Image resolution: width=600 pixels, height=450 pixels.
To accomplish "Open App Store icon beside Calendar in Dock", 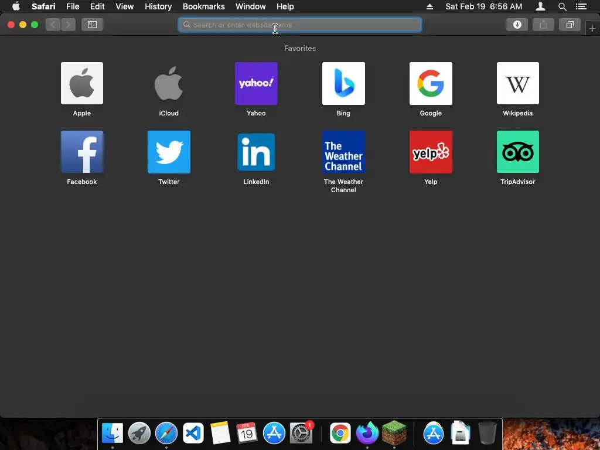I will [x=274, y=433].
